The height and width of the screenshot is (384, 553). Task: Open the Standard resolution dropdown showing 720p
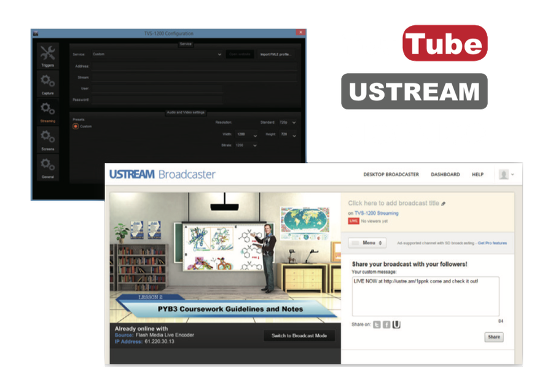(x=288, y=122)
